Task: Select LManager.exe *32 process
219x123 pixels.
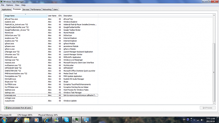Action: pos(51,52)
